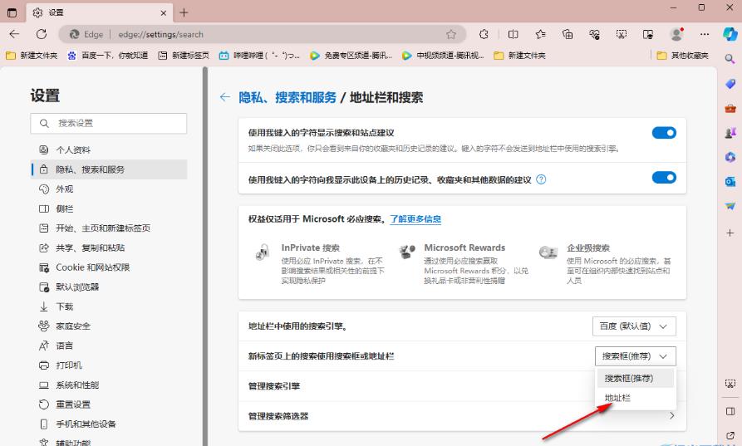Click the toolbar screenshot icon
The width and height of the screenshot is (742, 446).
tap(622, 34)
